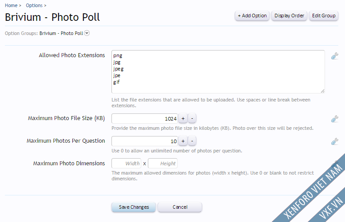Click edit wrench icon for Maximum Photo Dimensions

point(334,164)
